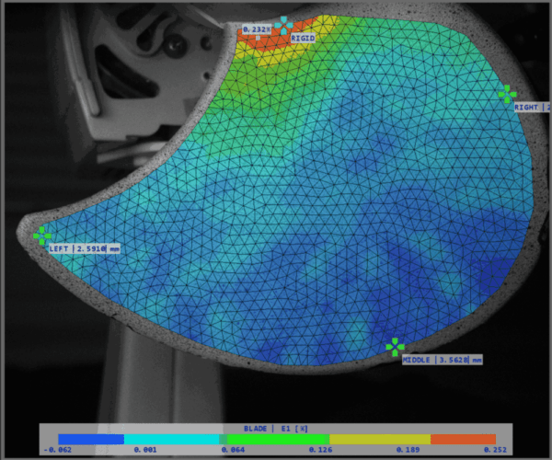Select the orange-red legend segment
552x460 pixels.
463,440
